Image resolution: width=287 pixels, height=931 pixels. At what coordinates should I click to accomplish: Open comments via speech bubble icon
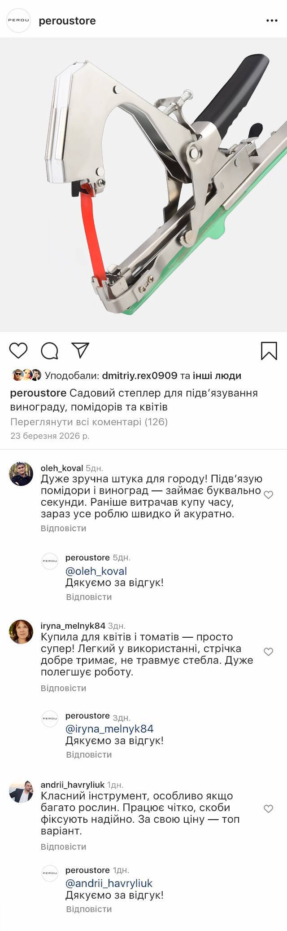[49, 351]
